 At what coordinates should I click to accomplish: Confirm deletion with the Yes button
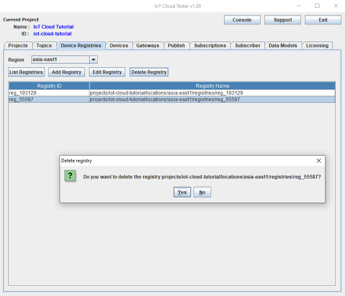click(182, 192)
